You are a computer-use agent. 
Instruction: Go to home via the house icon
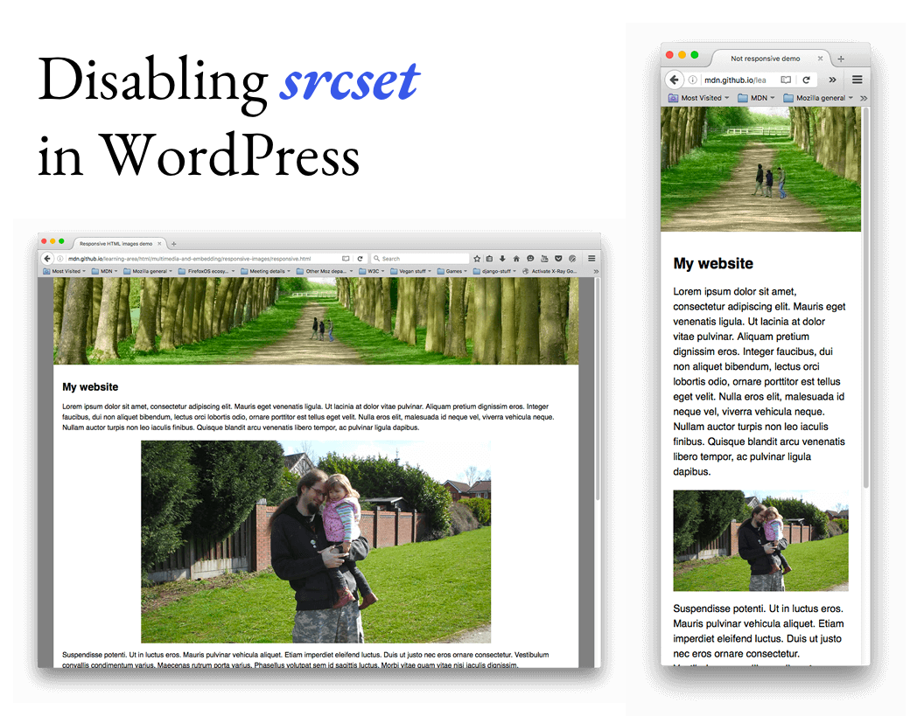click(x=516, y=259)
